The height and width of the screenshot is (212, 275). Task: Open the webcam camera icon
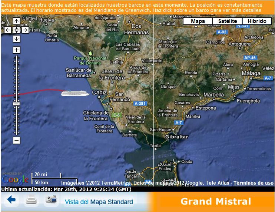point(51,200)
